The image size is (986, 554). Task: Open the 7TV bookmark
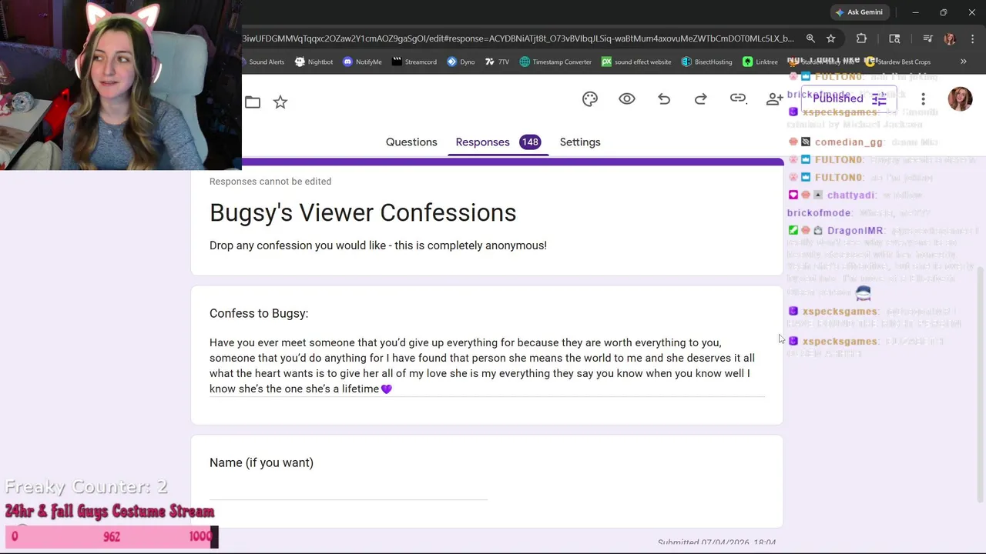[498, 62]
